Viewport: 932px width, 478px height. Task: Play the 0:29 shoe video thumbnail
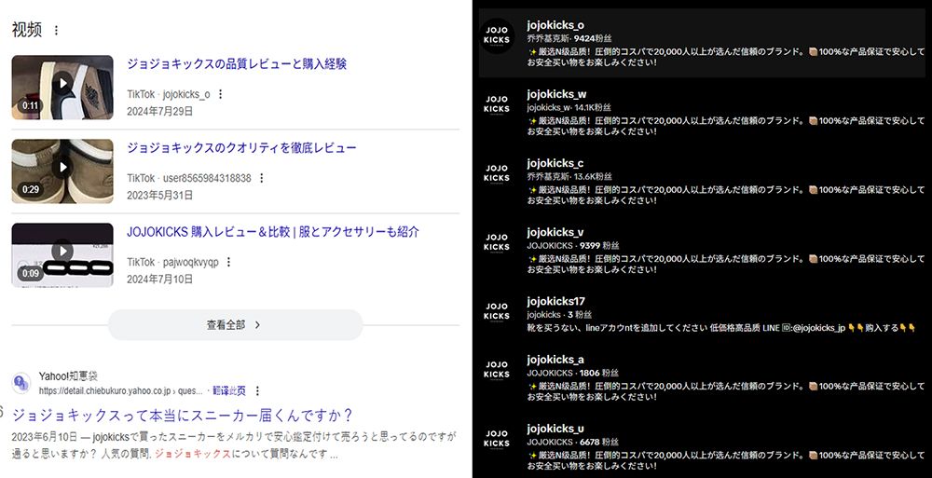(x=62, y=171)
